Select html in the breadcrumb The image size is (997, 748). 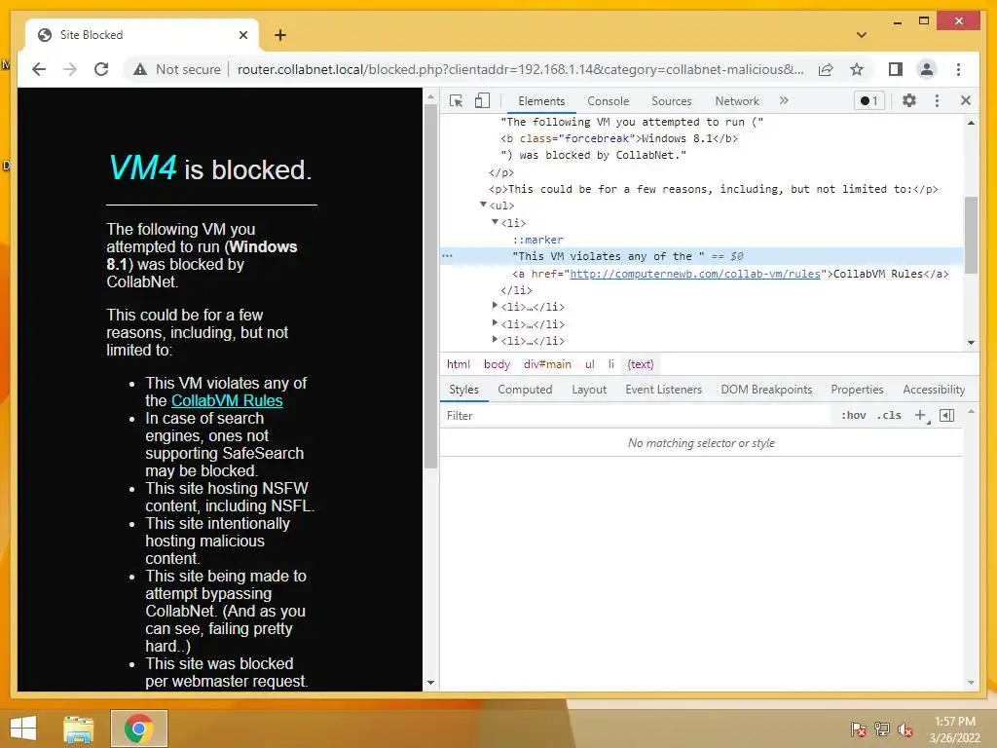click(x=458, y=364)
